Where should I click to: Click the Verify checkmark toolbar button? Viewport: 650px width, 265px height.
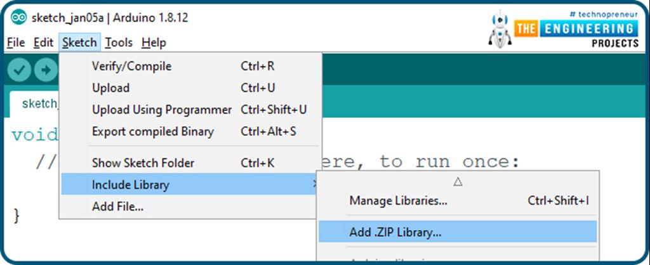click(19, 69)
